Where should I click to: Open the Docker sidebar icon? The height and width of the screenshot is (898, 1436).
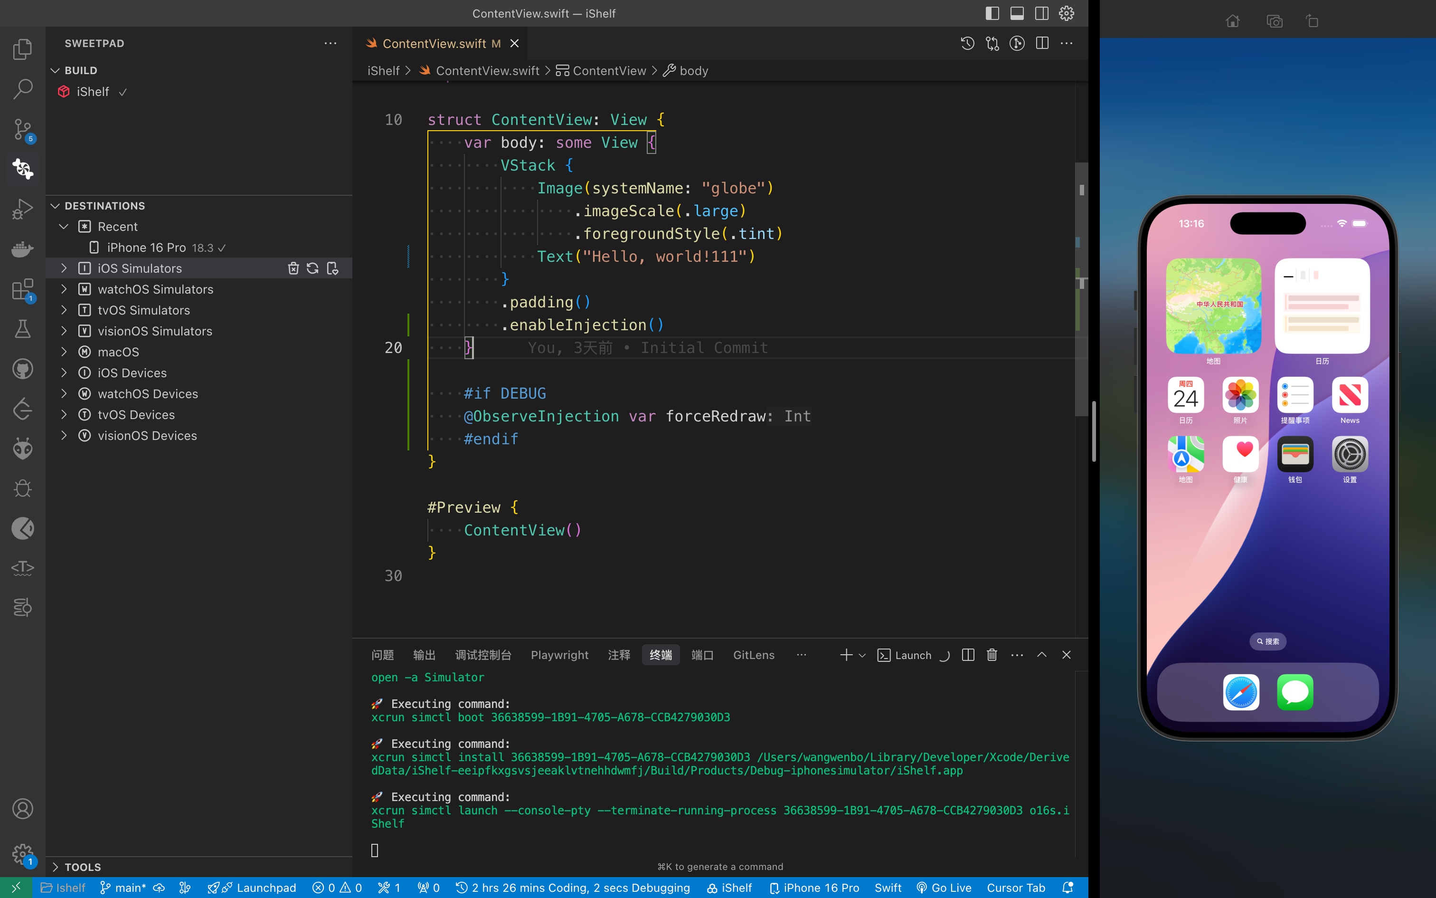click(22, 249)
